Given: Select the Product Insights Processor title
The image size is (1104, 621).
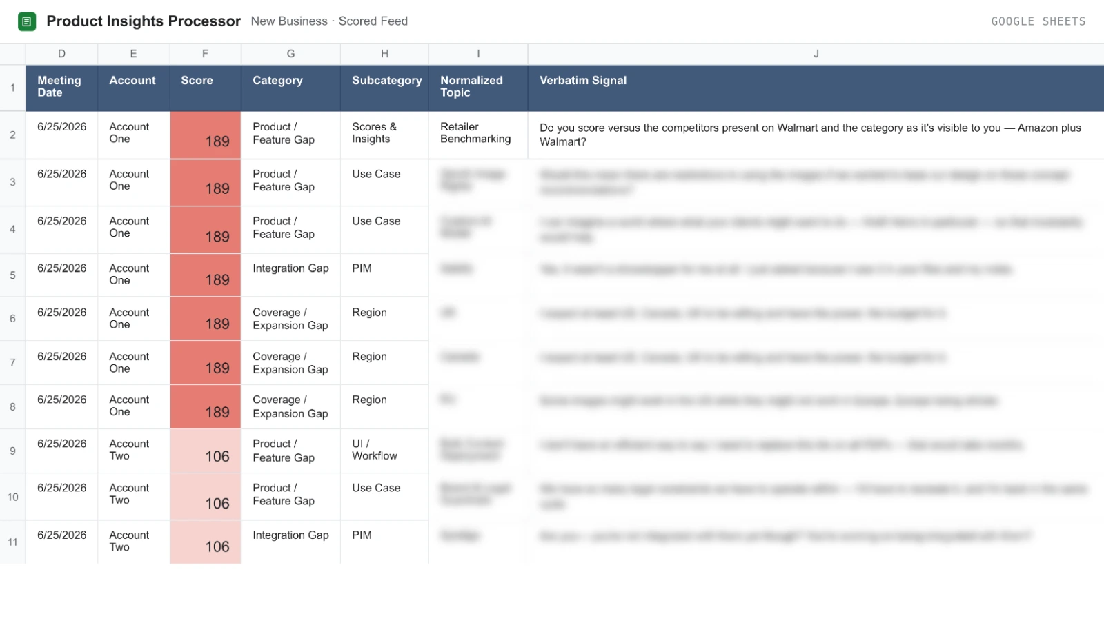Looking at the screenshot, I should pyautogui.click(x=144, y=21).
